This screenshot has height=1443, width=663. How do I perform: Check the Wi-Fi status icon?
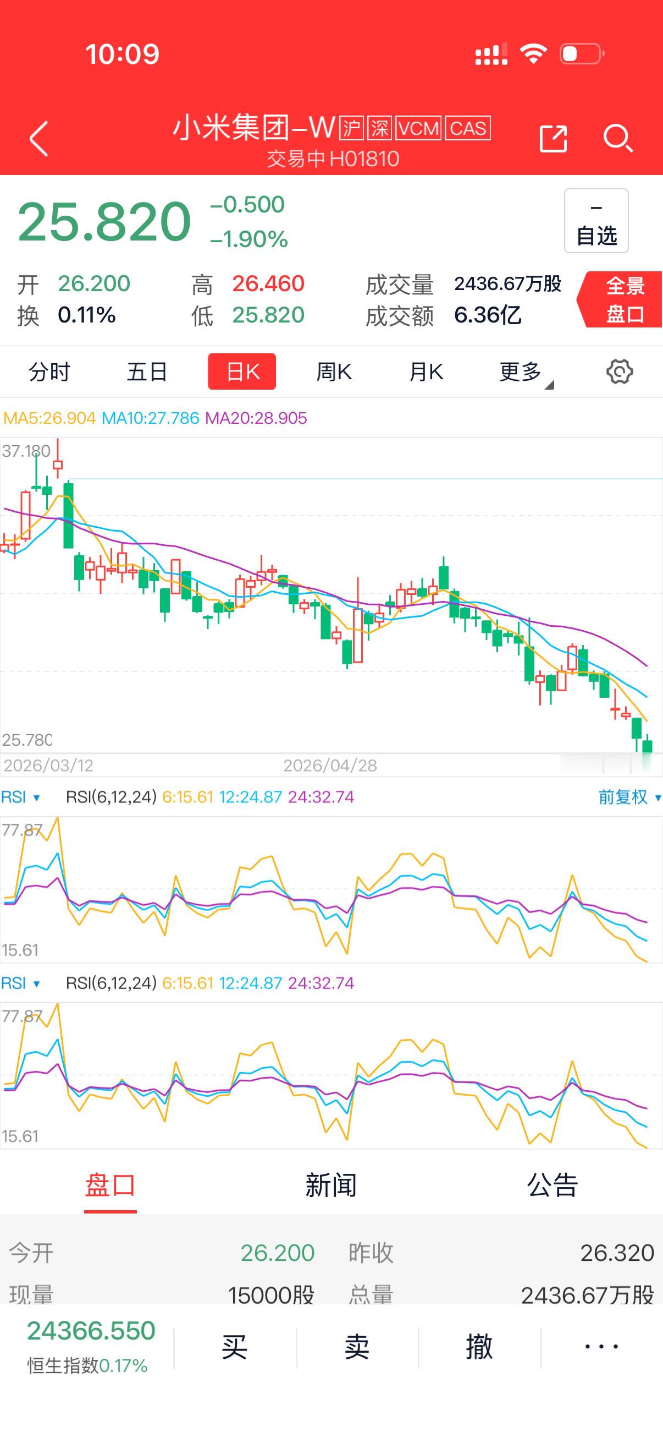[x=533, y=54]
